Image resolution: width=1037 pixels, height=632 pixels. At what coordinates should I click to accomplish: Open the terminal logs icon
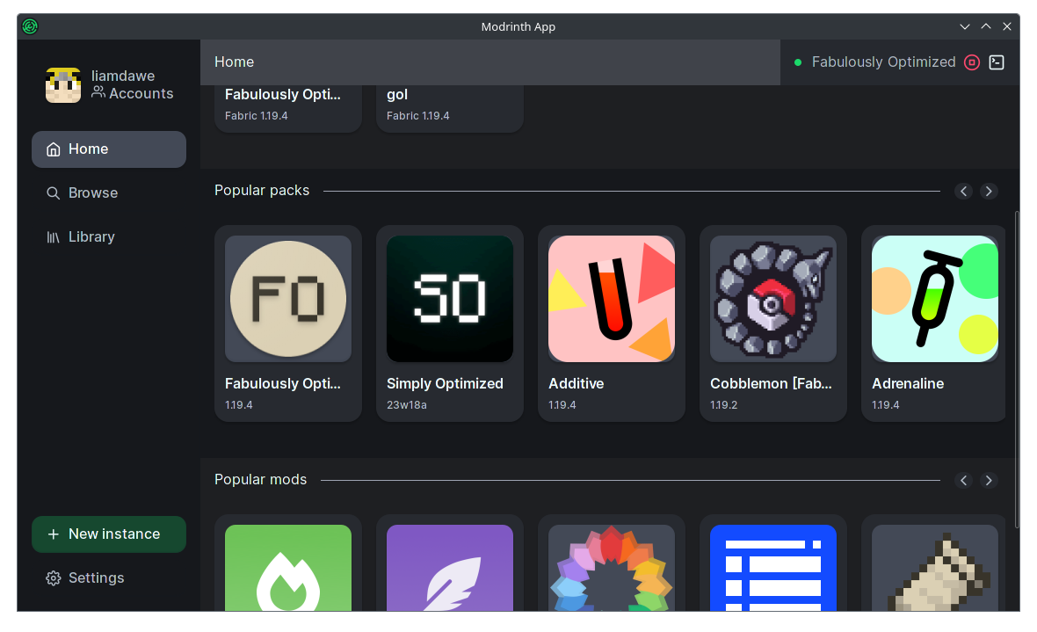coord(997,62)
